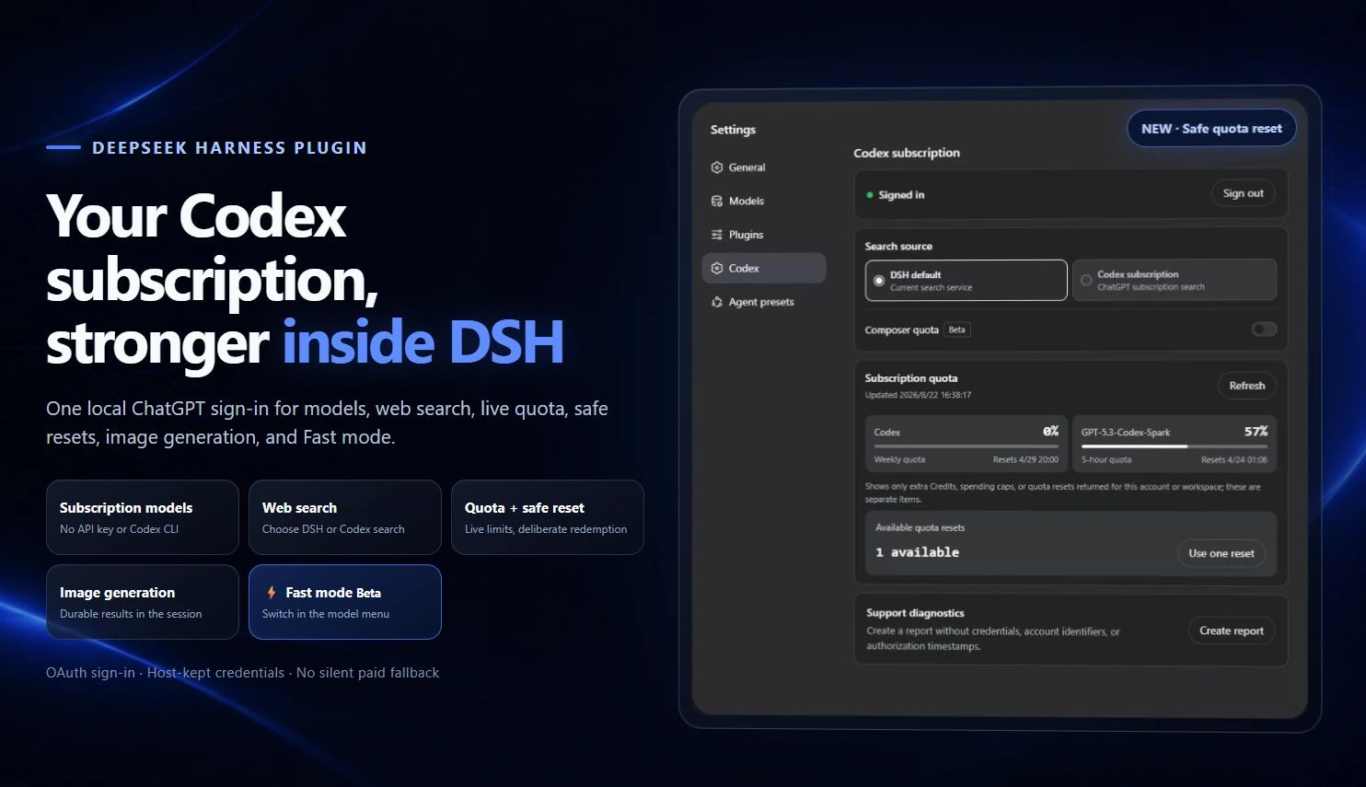Create a support diagnostics report
Image resolution: width=1366 pixels, height=787 pixels.
pos(1231,631)
